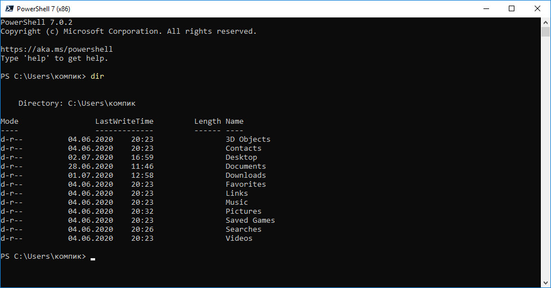Click the 'Documents' folder name
The image size is (551, 288).
tap(245, 166)
